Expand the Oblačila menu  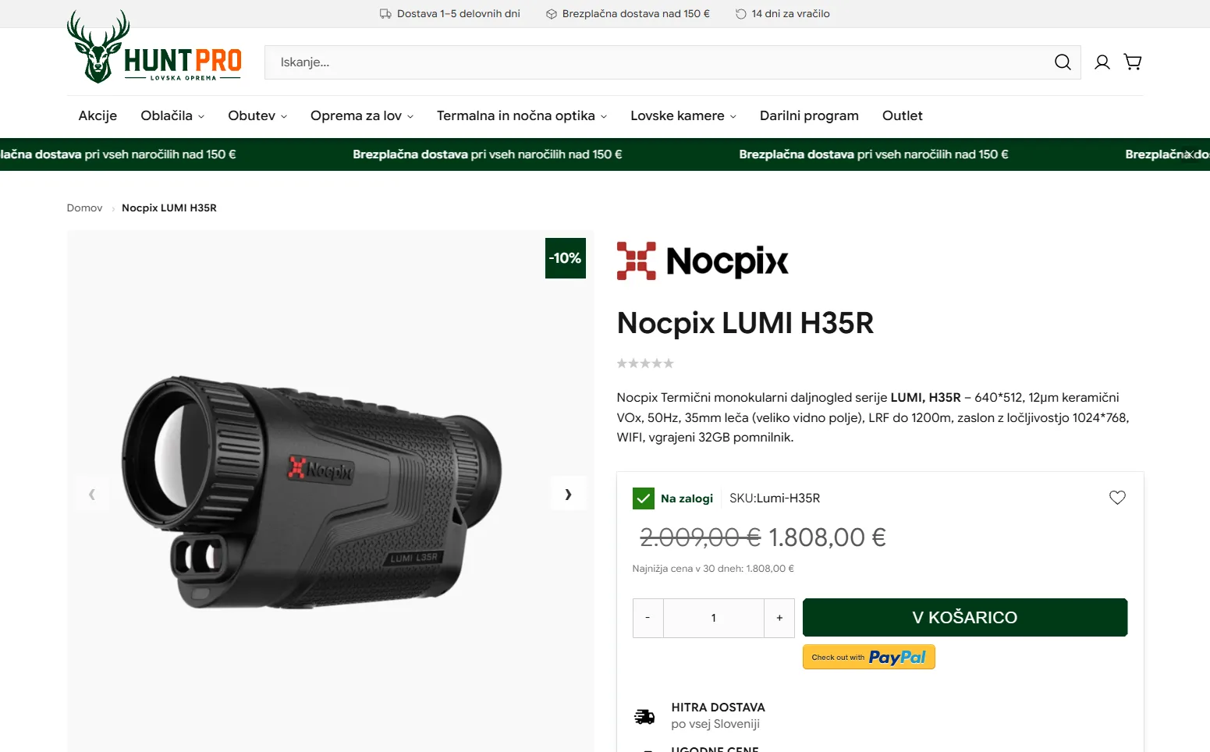172,115
